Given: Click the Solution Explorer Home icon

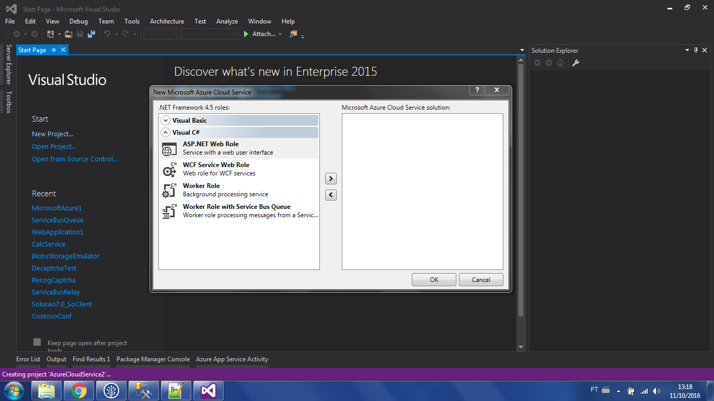Looking at the screenshot, I should [x=560, y=63].
